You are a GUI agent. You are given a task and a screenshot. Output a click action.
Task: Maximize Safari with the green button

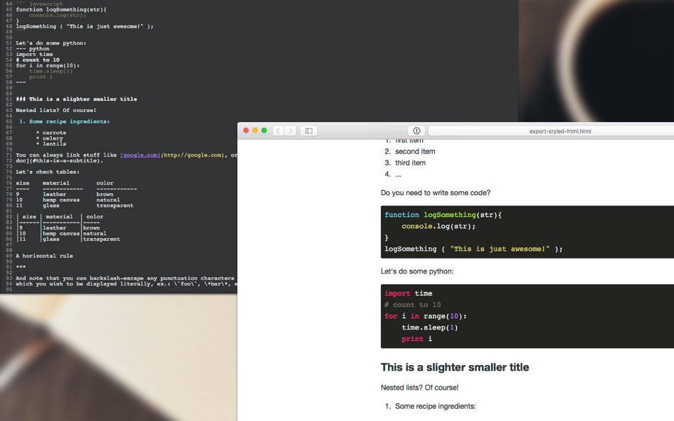click(x=264, y=130)
